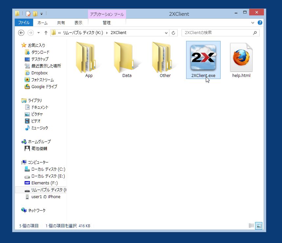Image resolution: width=282 pixels, height=243 pixels.
Task: Click 2XClient breadcrumb segment
Action: [119, 33]
